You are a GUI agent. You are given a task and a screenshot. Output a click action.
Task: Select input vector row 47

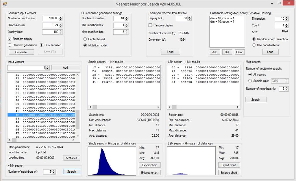coord(42,133)
